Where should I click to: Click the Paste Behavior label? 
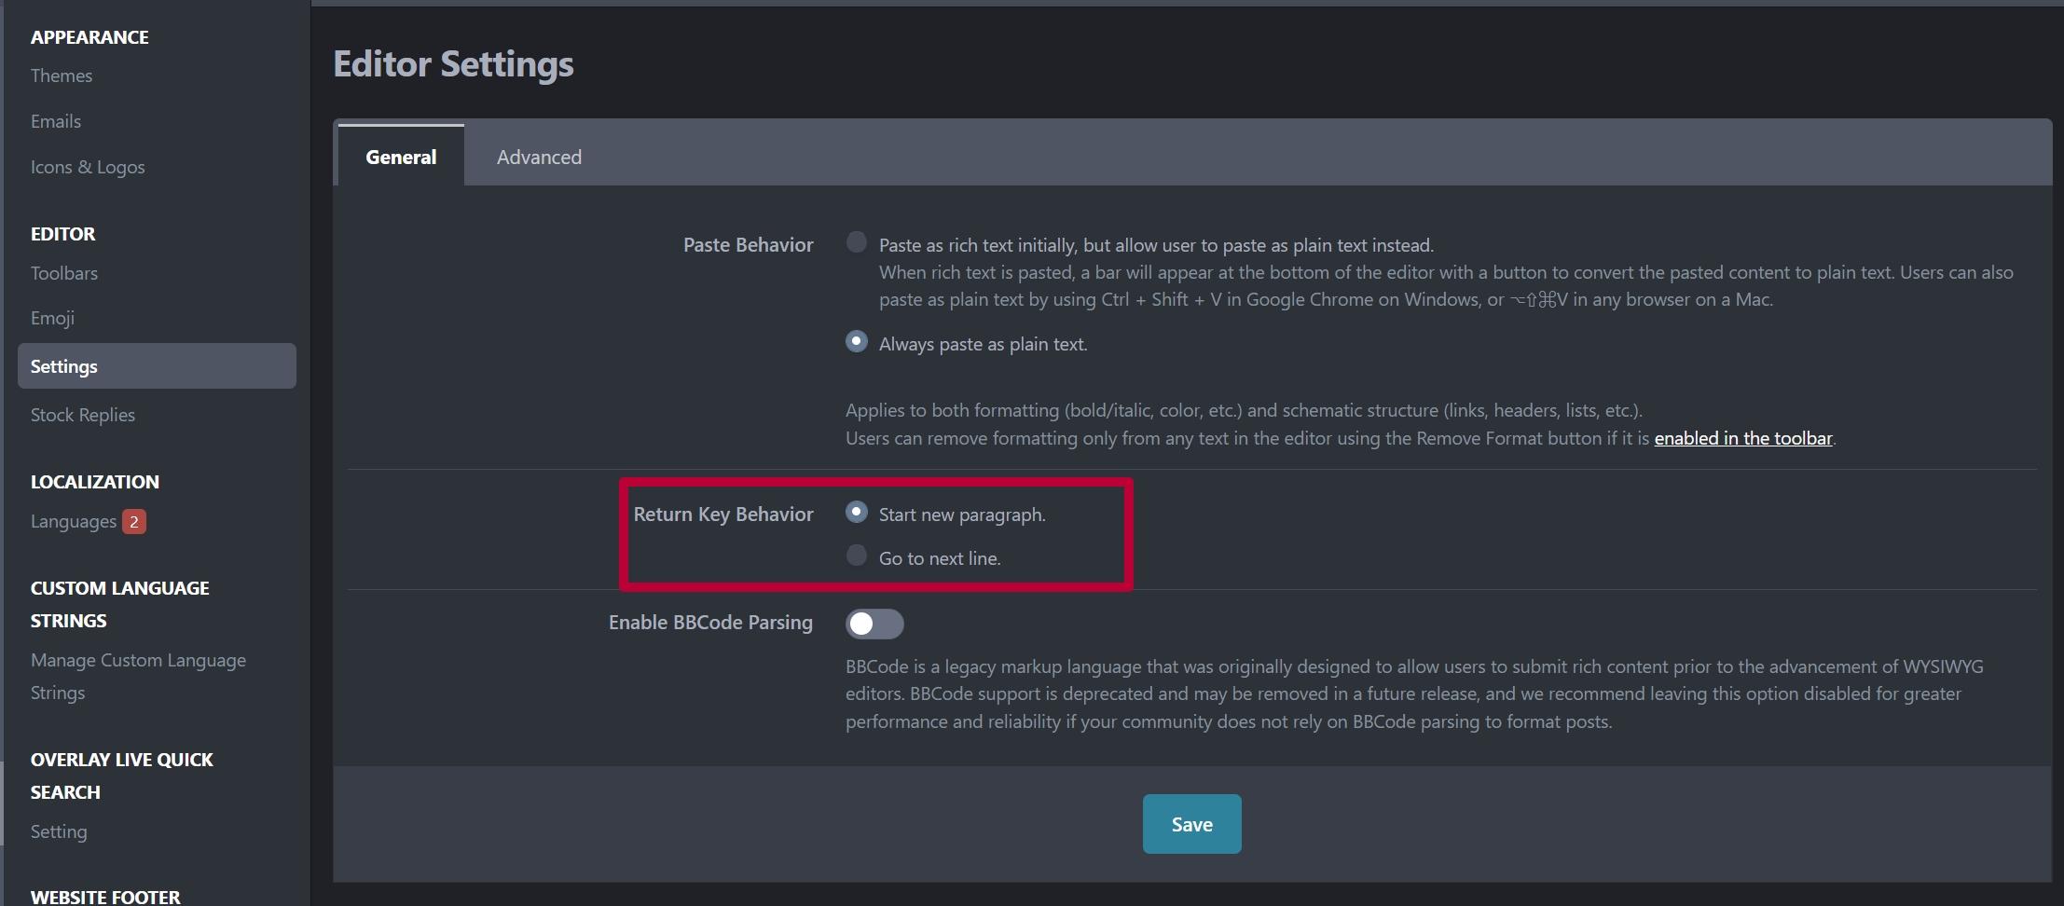748,244
